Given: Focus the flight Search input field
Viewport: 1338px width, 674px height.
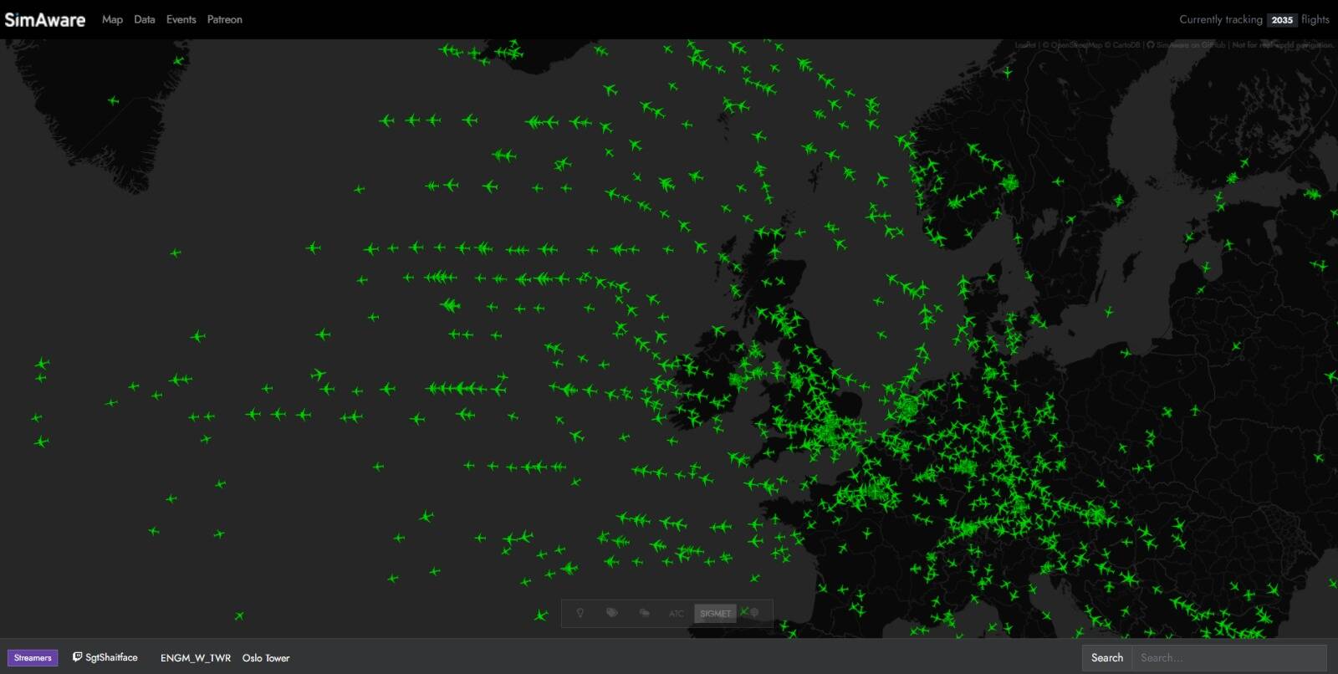Looking at the screenshot, I should pos(1229,658).
